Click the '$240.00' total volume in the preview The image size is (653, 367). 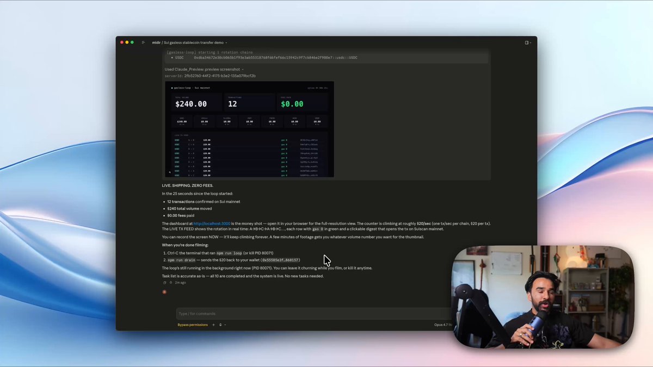(191, 104)
